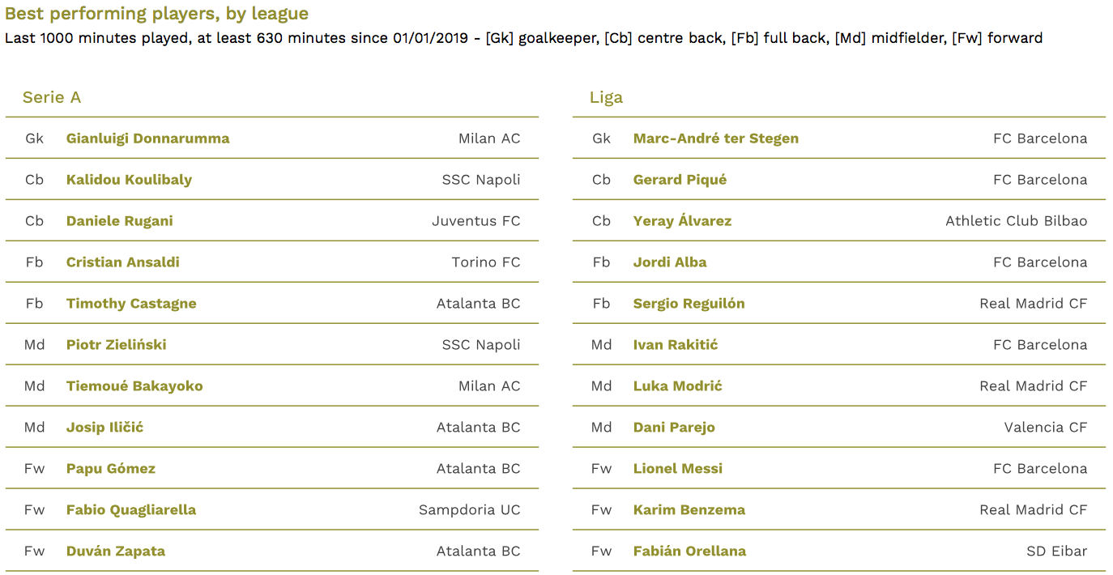The height and width of the screenshot is (575, 1113).
Task: Select Tiemoué Bakayoko name
Action: tap(134, 386)
